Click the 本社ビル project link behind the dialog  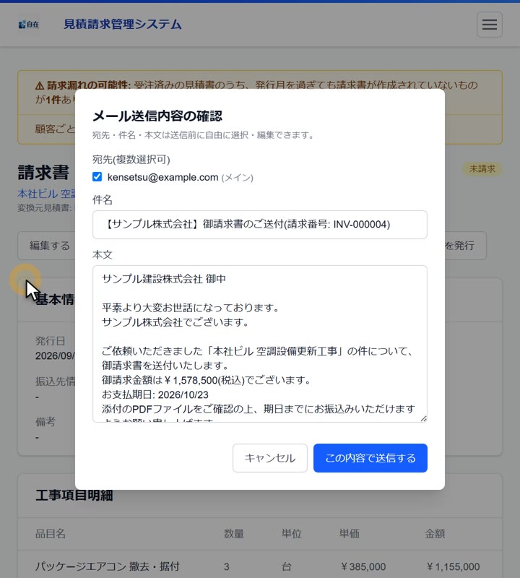46,193
